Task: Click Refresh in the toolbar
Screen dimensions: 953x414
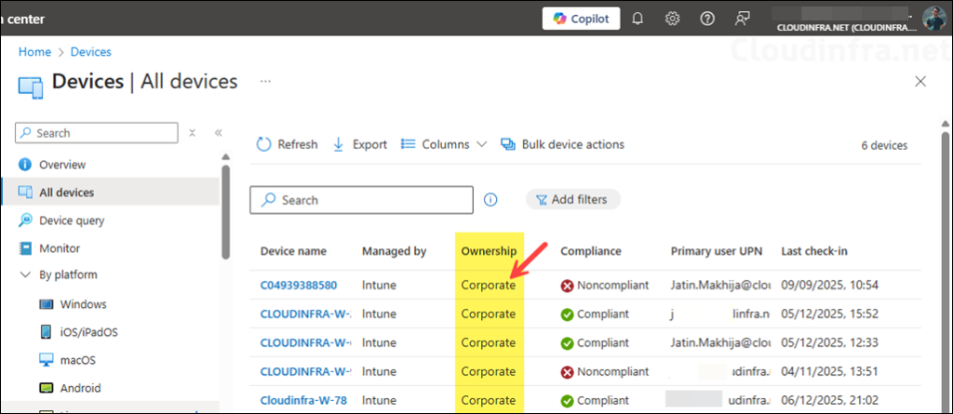Action: (287, 144)
